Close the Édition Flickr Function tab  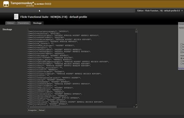pyautogui.click(x=182, y=11)
